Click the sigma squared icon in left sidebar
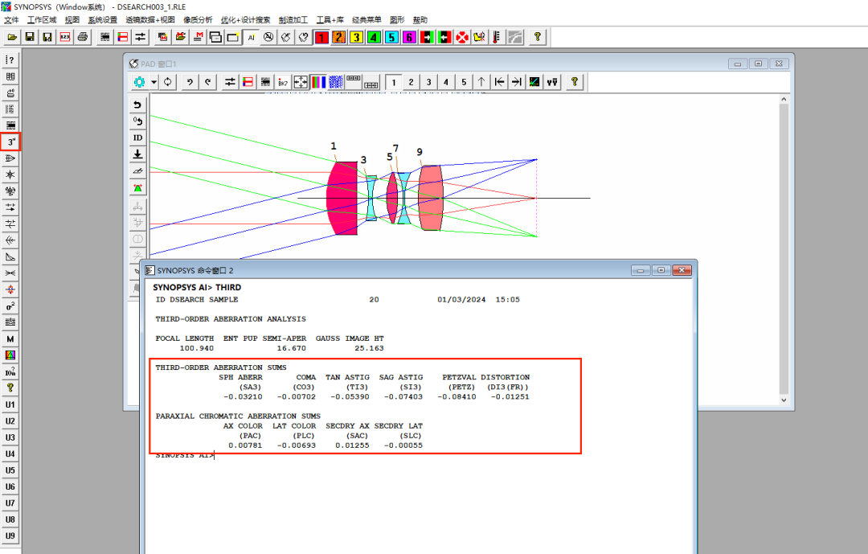Screen dimensions: 868x554 tap(10, 306)
